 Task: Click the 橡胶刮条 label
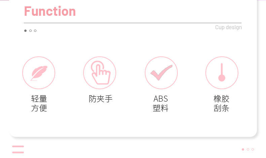tap(222, 103)
